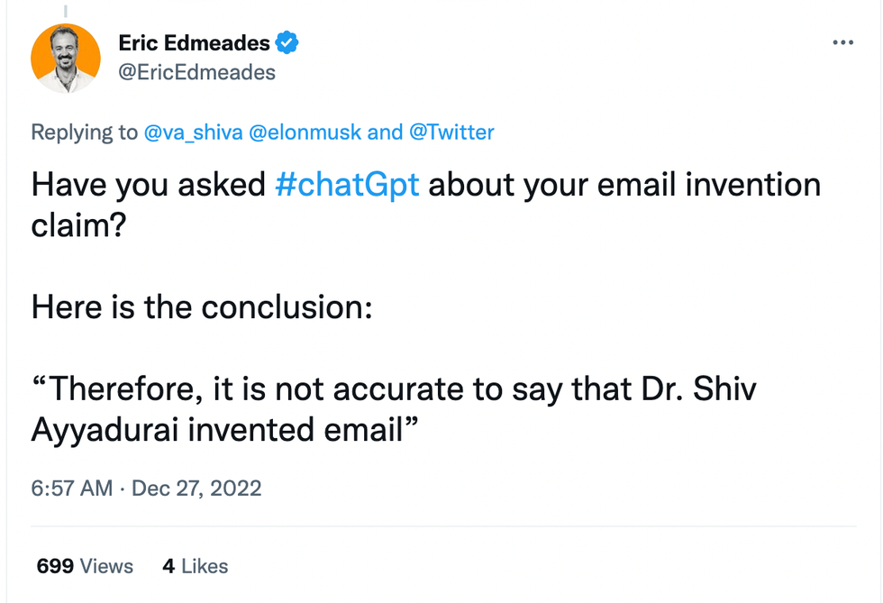
Task: Open the @EricEdmeades handle link
Action: [x=196, y=72]
